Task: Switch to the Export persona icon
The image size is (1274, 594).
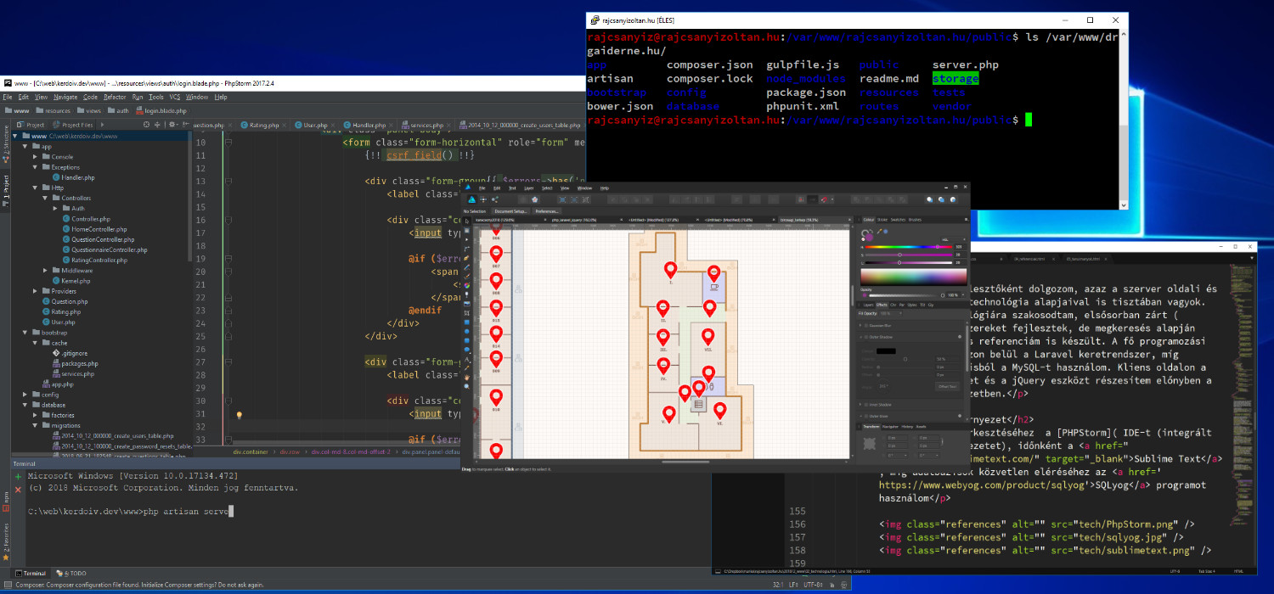Action: pyautogui.click(x=494, y=199)
